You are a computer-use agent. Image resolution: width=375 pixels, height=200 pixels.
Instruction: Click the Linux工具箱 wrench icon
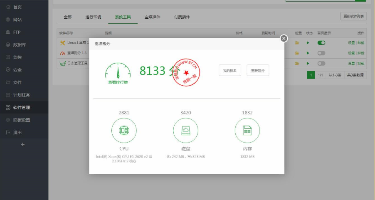click(x=62, y=43)
